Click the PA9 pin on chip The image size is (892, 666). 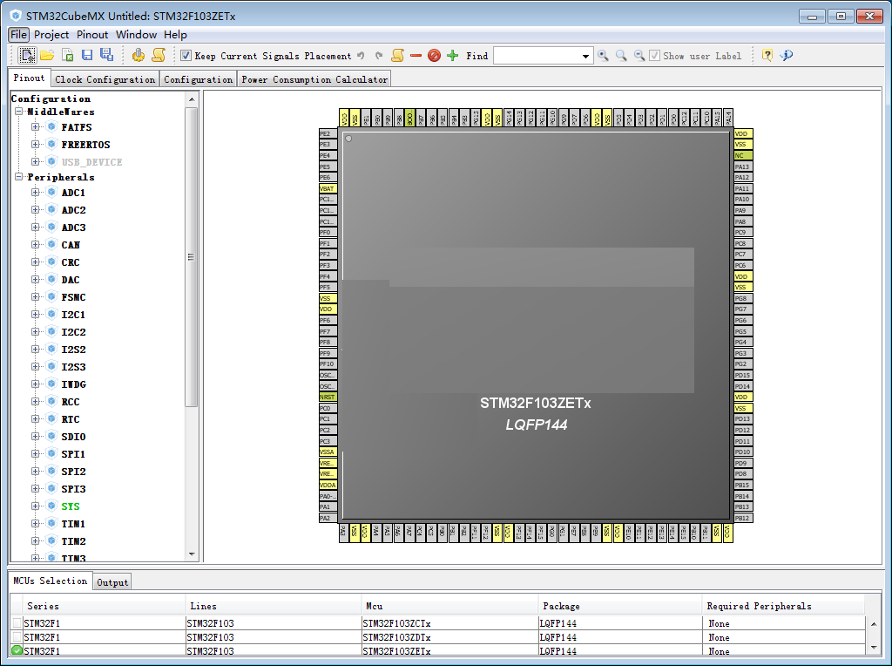coord(743,211)
